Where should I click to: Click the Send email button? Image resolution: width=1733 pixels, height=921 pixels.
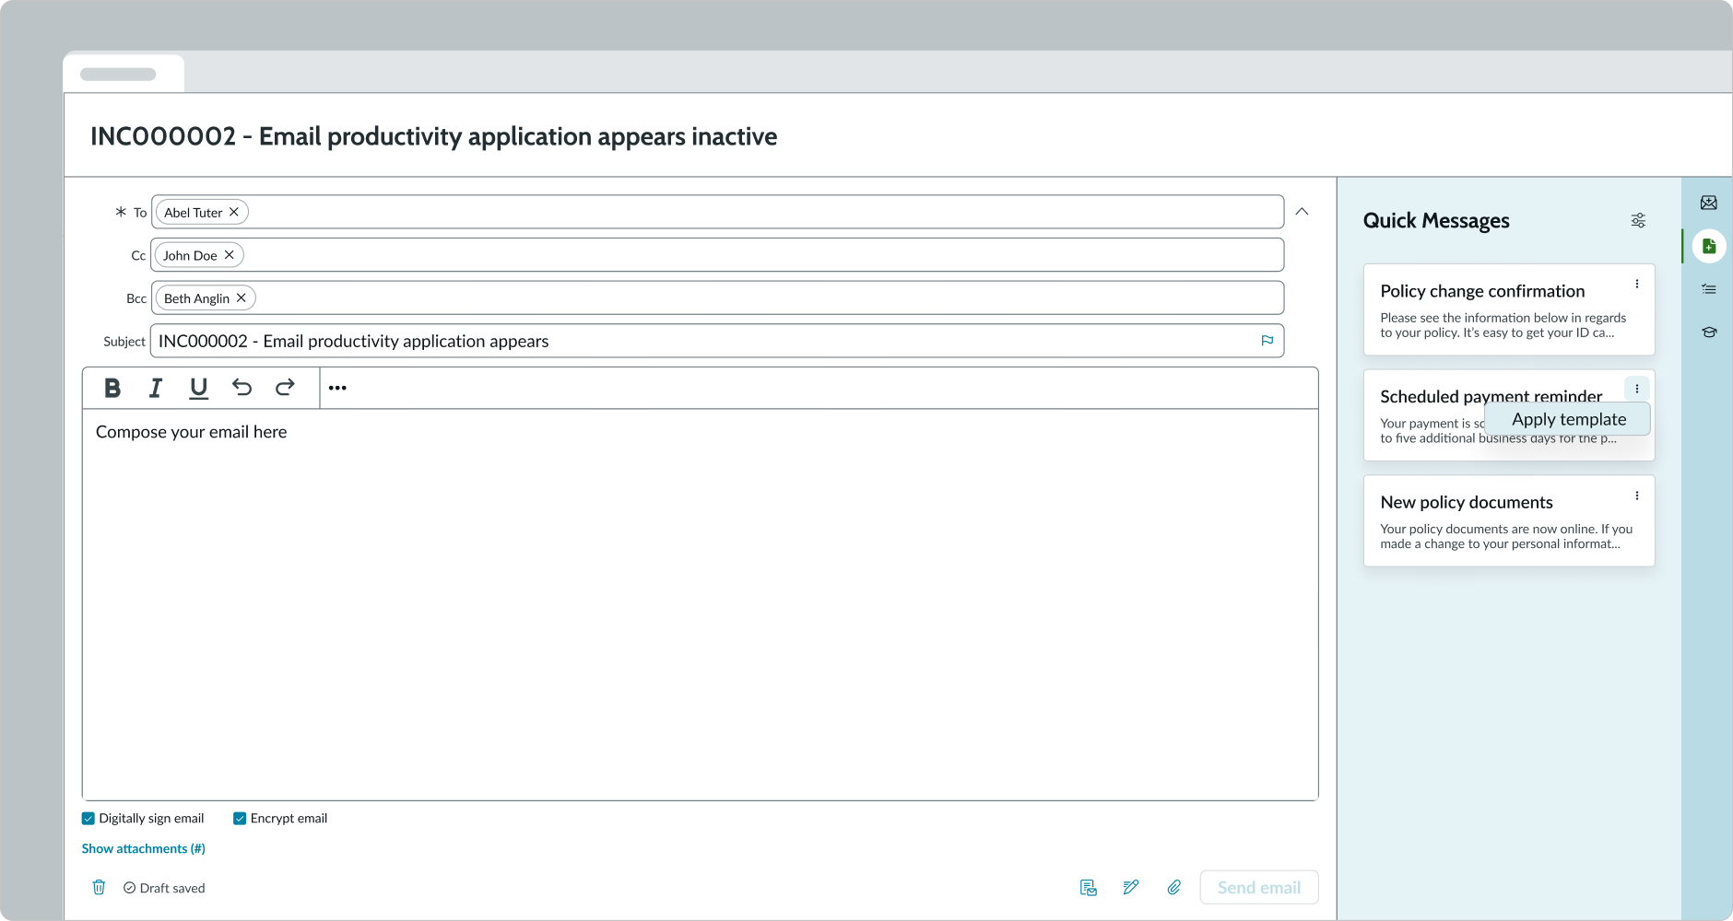click(x=1258, y=888)
